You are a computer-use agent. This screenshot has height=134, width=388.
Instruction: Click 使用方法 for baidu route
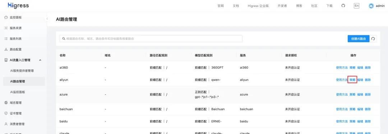point(342,121)
